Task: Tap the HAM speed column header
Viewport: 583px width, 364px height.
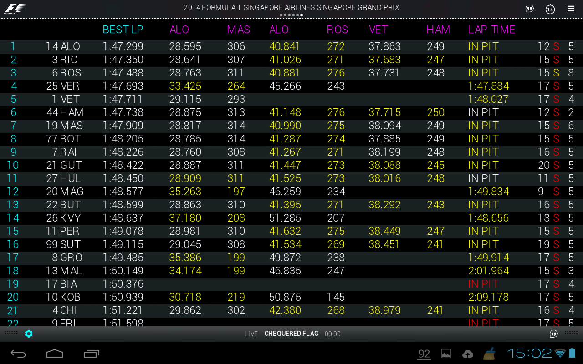Action: pyautogui.click(x=438, y=30)
